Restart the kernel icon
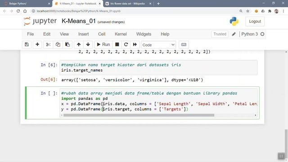 click(126, 45)
